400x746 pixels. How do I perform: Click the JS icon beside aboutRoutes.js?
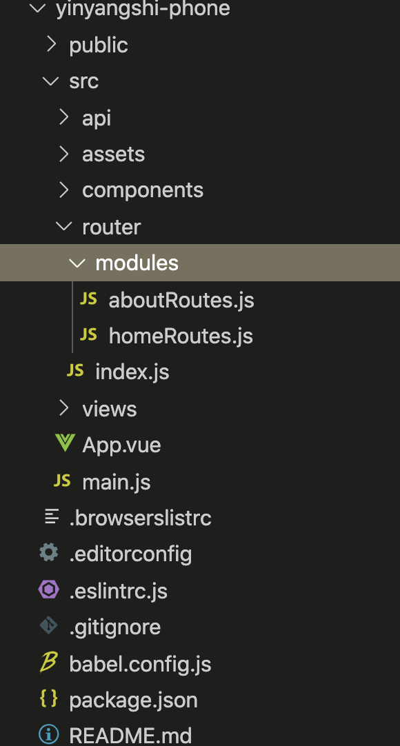point(88,299)
